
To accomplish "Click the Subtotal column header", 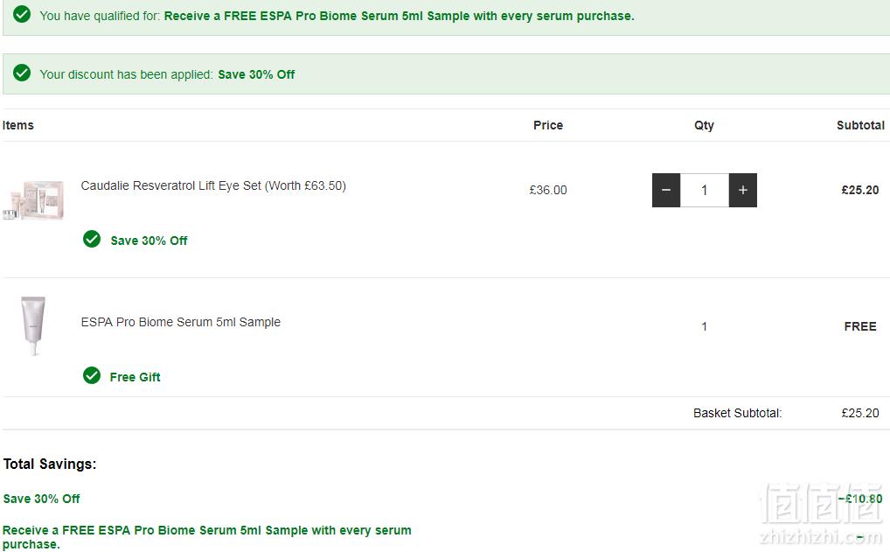I will coord(860,125).
